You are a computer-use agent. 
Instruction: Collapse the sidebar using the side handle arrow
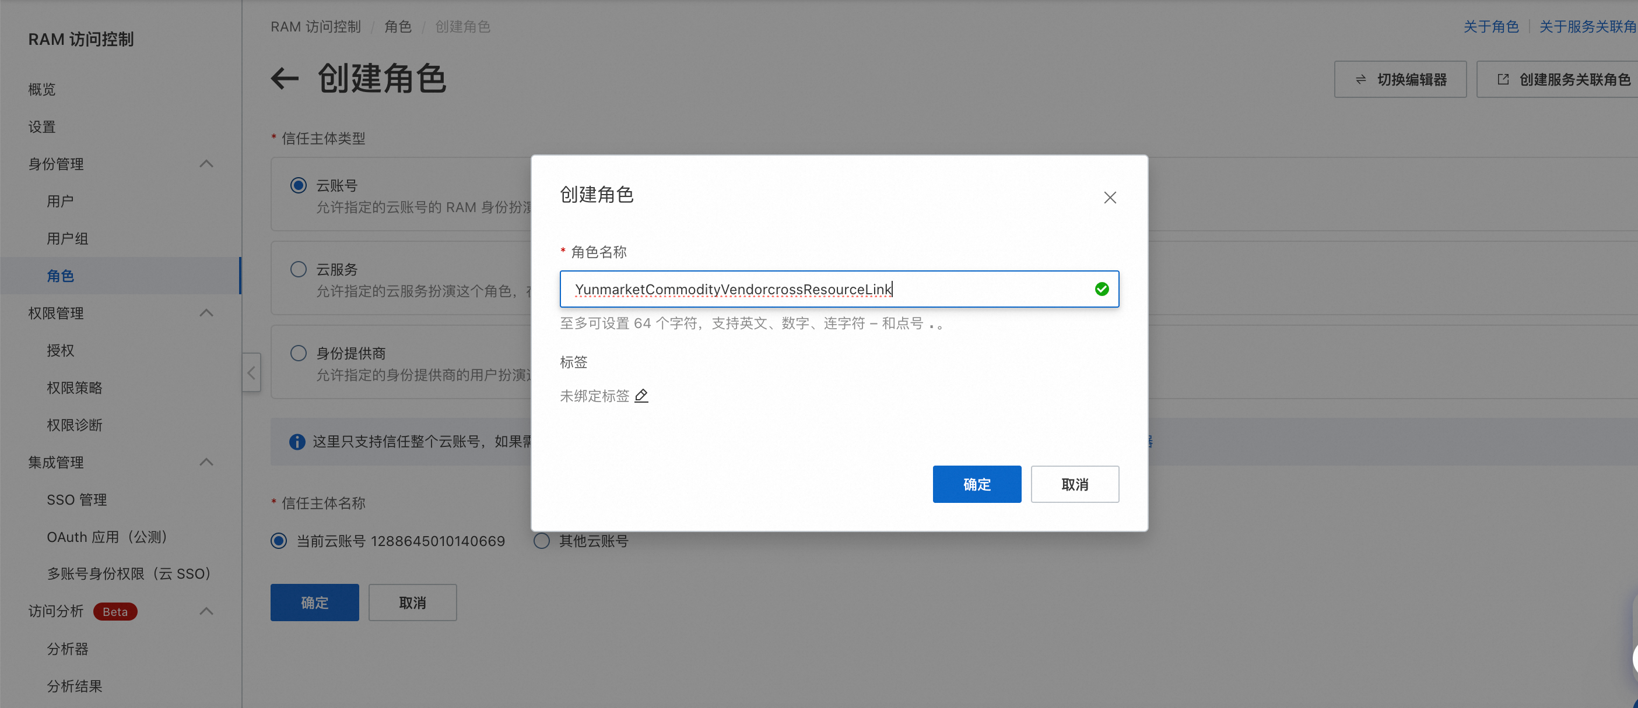coord(251,372)
